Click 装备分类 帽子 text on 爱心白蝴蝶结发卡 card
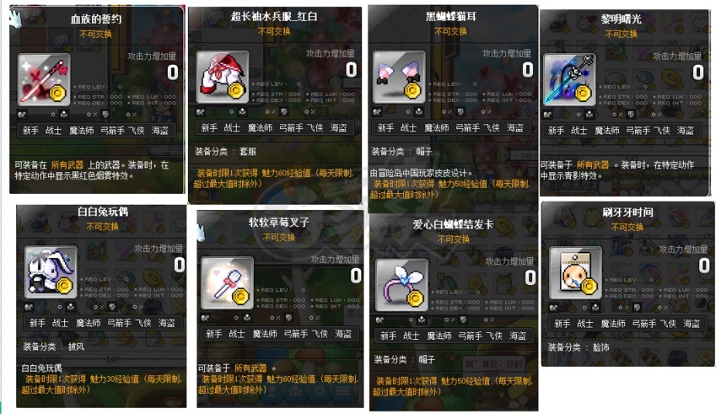The width and height of the screenshot is (721, 414). point(404,359)
